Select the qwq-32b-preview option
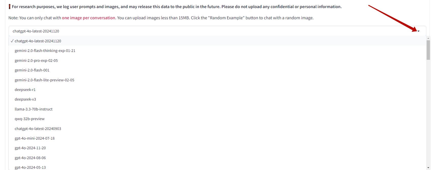Image resolution: width=433 pixels, height=170 pixels. pos(30,119)
